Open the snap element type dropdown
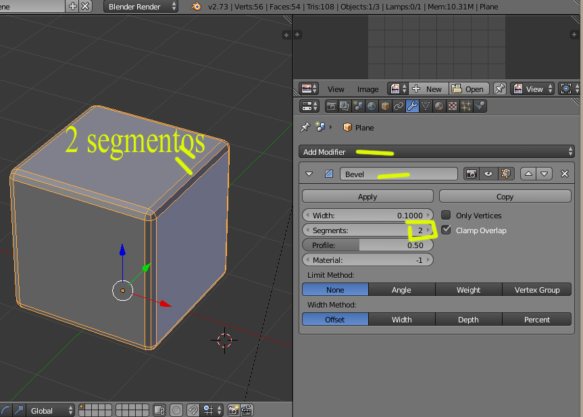The image size is (583, 417). (x=212, y=410)
